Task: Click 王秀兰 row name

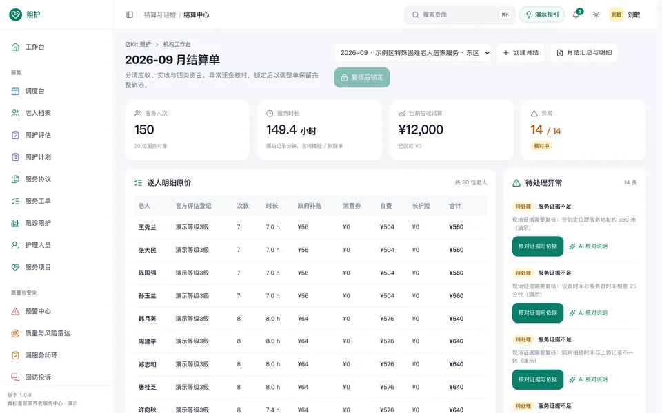Action: point(148,227)
